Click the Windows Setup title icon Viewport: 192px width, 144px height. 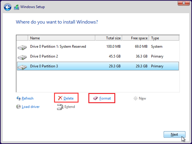pyautogui.click(x=16, y=7)
